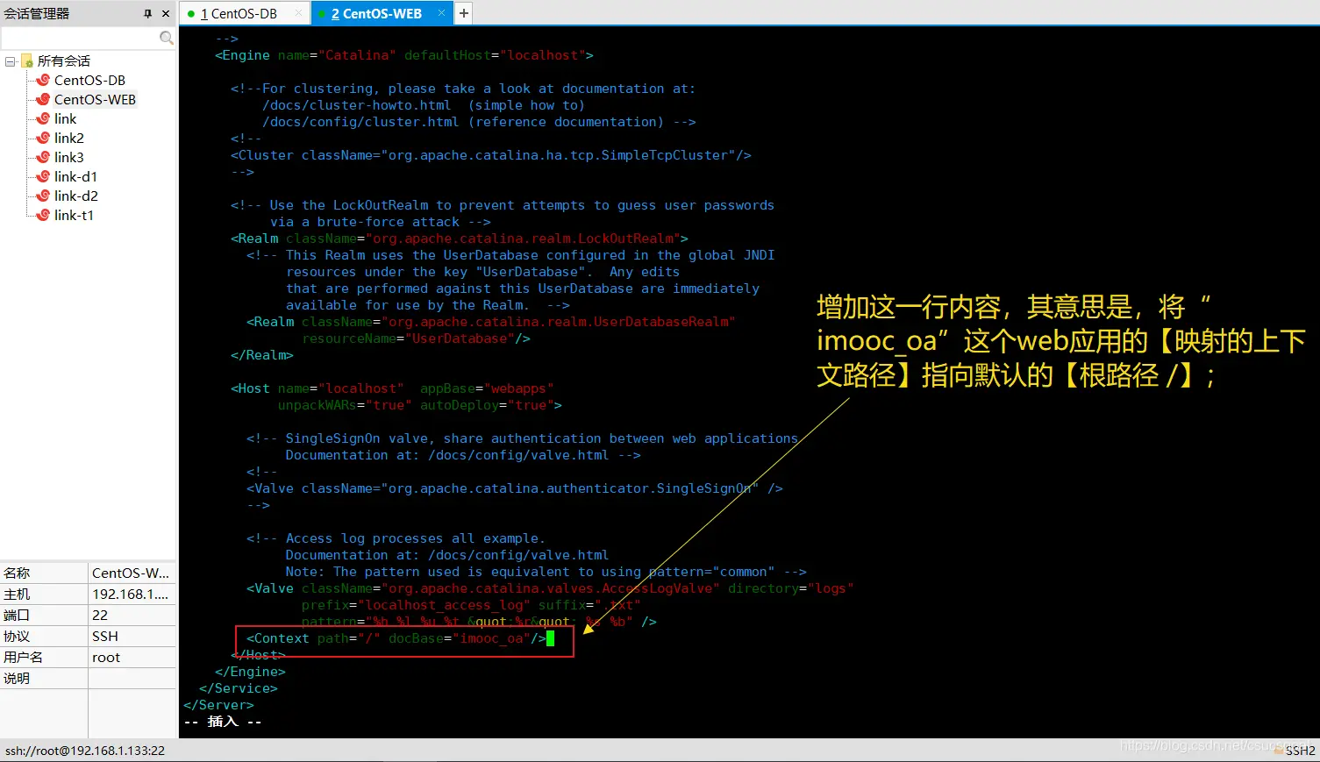1320x762 pixels.
Task: Click ssh://root@192.168.1.133:22 in status bar
Action: (85, 751)
